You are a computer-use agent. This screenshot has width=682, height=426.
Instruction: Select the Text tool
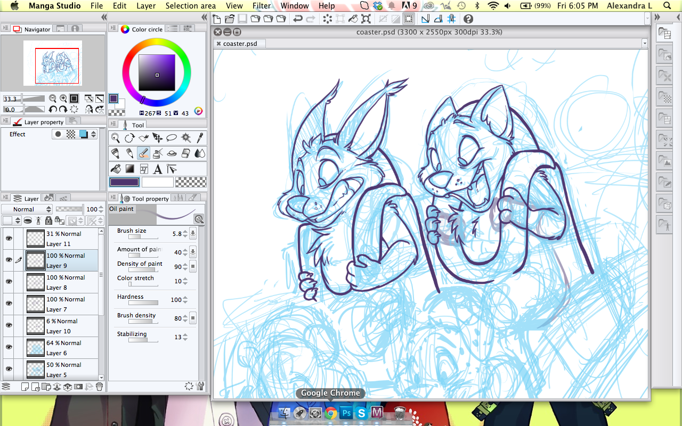click(158, 169)
